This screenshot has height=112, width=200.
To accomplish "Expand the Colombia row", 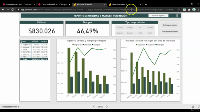I will coord(22,52).
